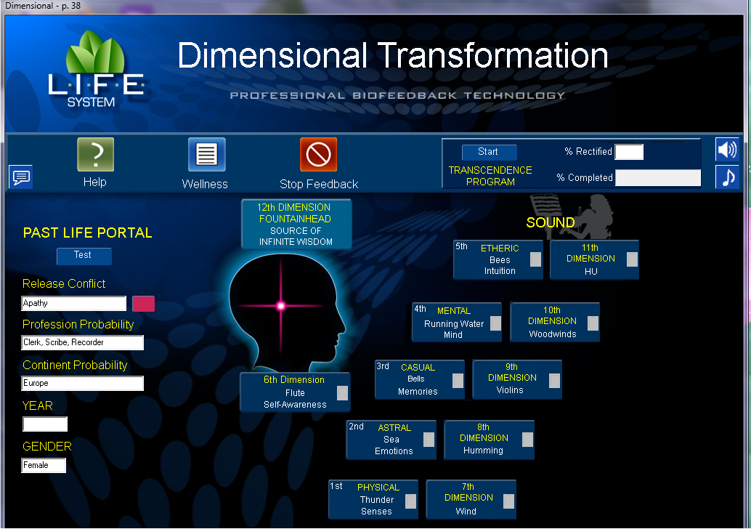Click the LIFE System leaf logo

point(96,68)
